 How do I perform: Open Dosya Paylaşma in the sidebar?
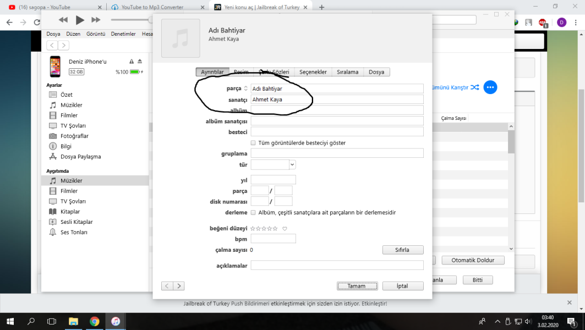click(80, 157)
